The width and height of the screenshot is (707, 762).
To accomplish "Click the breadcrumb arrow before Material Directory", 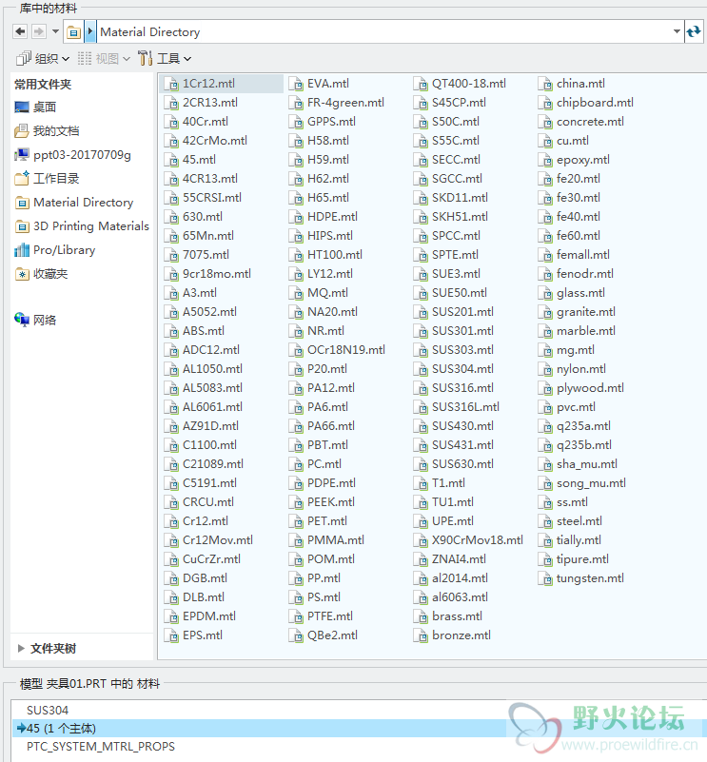I will (x=90, y=32).
